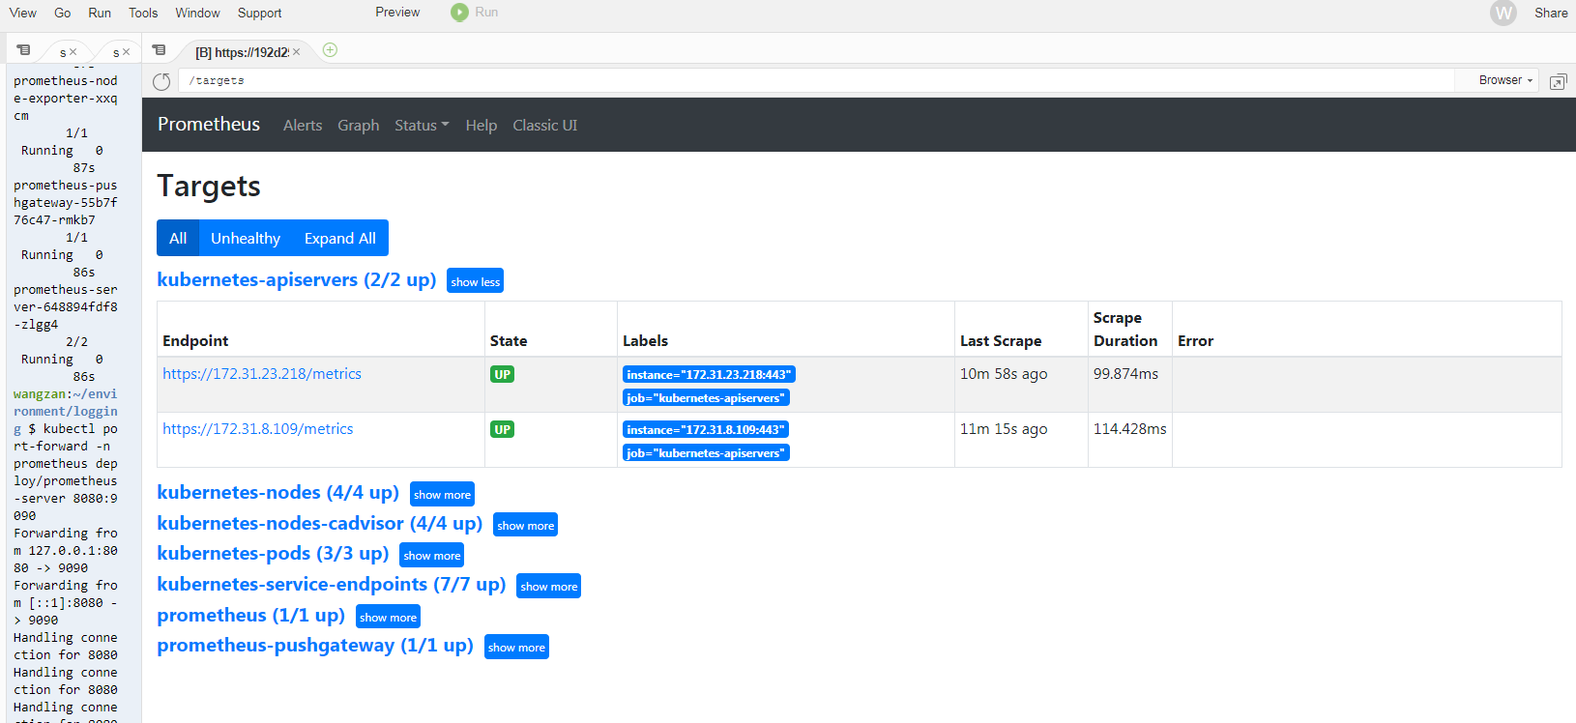Click the 10m 58s ago last scrape
Viewport: 1576px width, 723px height.
(x=1004, y=374)
